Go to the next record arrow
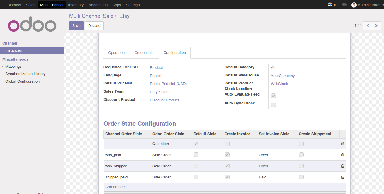The height and width of the screenshot is (194, 384). 377,25
